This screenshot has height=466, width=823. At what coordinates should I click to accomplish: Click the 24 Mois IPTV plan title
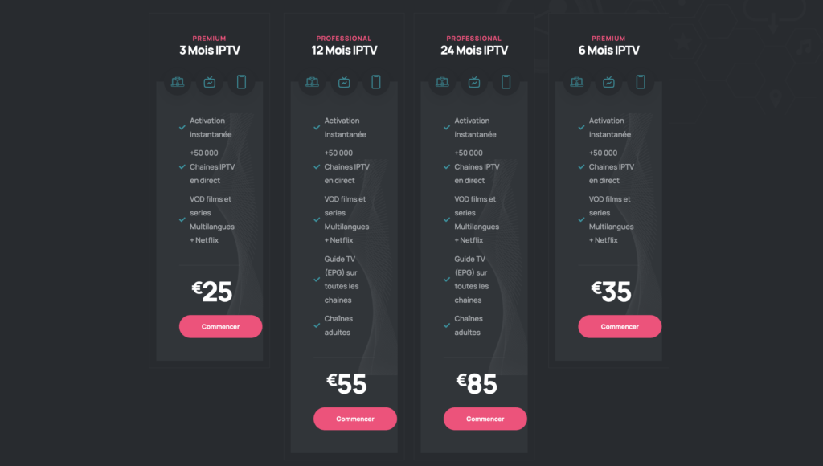pyautogui.click(x=474, y=50)
